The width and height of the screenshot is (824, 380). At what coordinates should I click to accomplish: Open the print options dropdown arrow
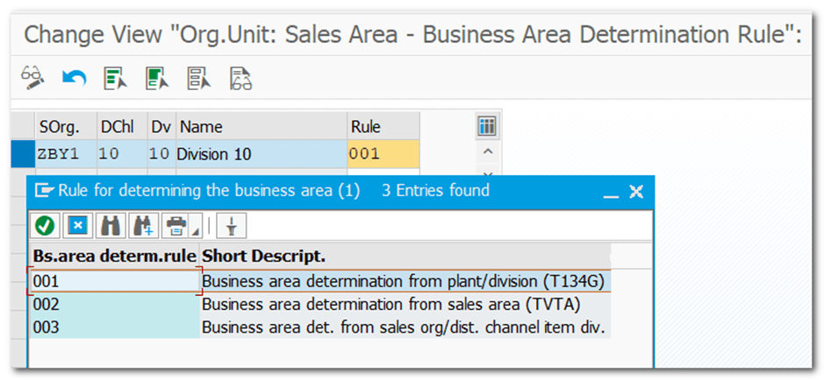point(195,229)
